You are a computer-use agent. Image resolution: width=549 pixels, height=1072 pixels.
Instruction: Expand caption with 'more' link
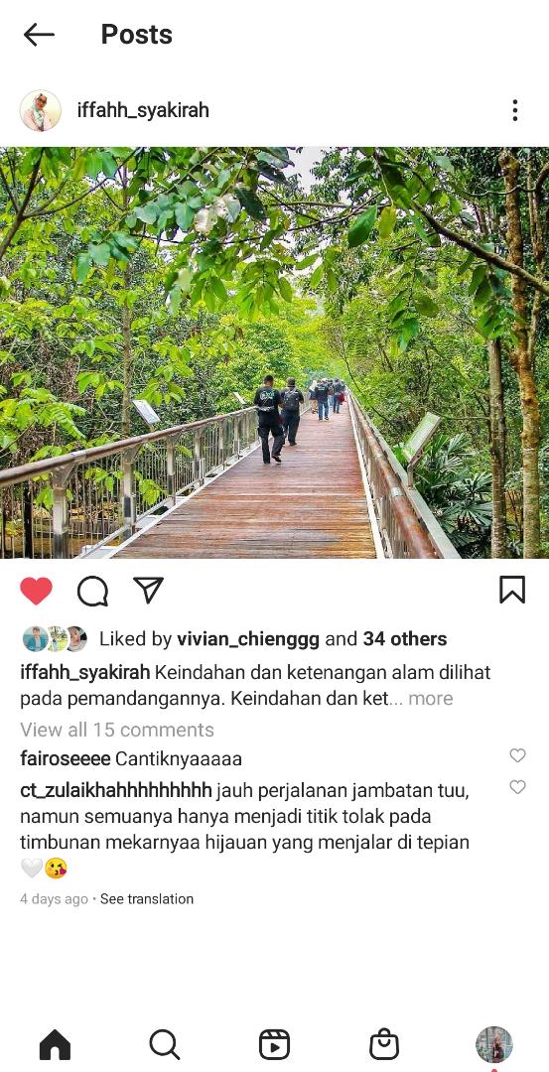click(x=430, y=698)
